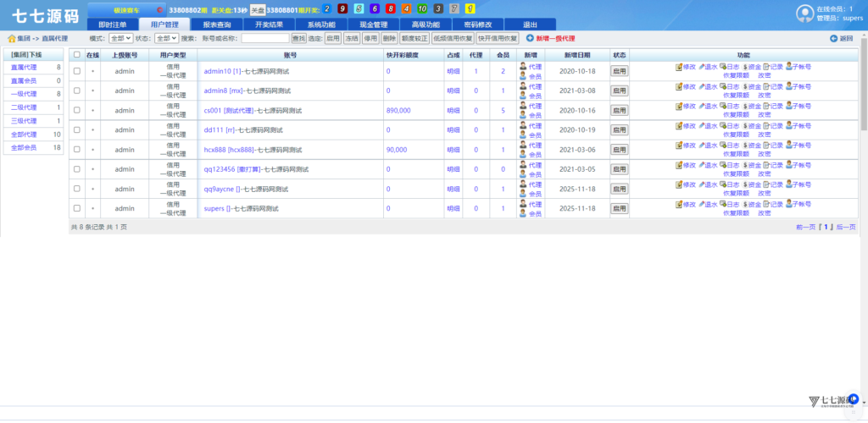Click 恢复限额 link in admin10 row
Screen dimensions: 868x423
(737, 75)
